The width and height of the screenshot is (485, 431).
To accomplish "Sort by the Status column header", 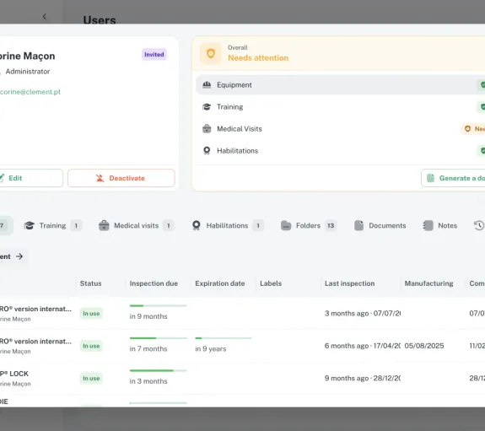I will tap(90, 283).
